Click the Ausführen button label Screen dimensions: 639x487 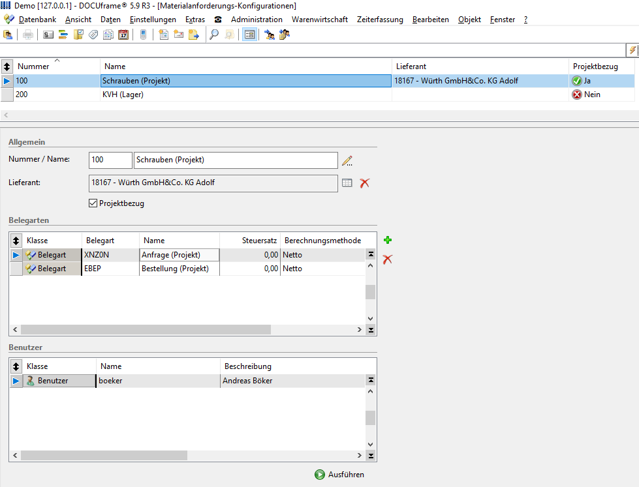tap(346, 475)
